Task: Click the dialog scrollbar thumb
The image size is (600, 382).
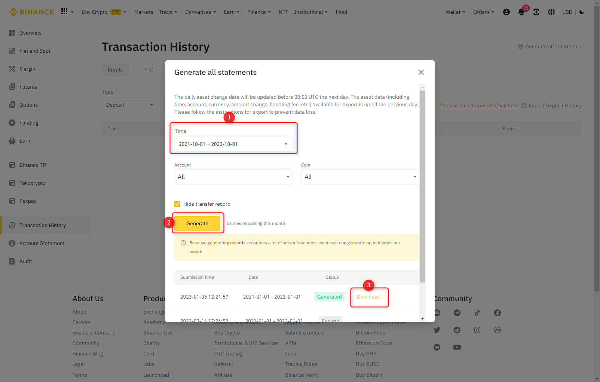Action: click(423, 186)
